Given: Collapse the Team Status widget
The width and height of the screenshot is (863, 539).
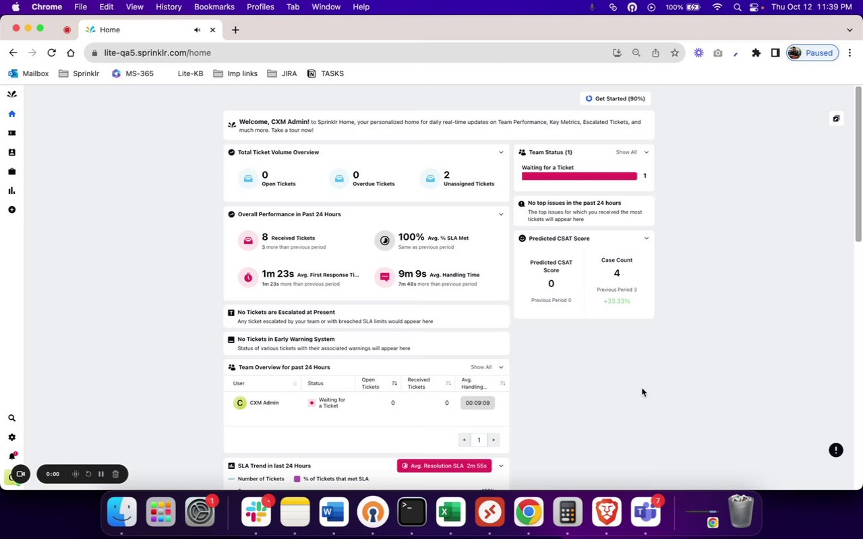Looking at the screenshot, I should (646, 152).
